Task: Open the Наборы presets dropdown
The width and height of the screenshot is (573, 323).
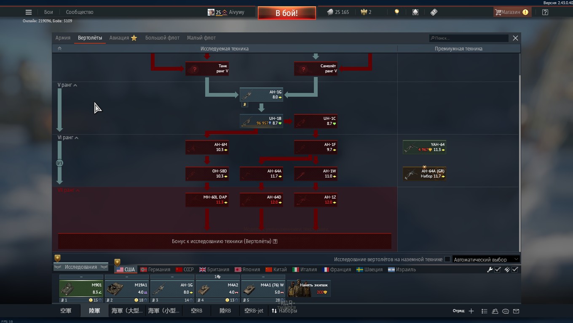Action: [284, 311]
